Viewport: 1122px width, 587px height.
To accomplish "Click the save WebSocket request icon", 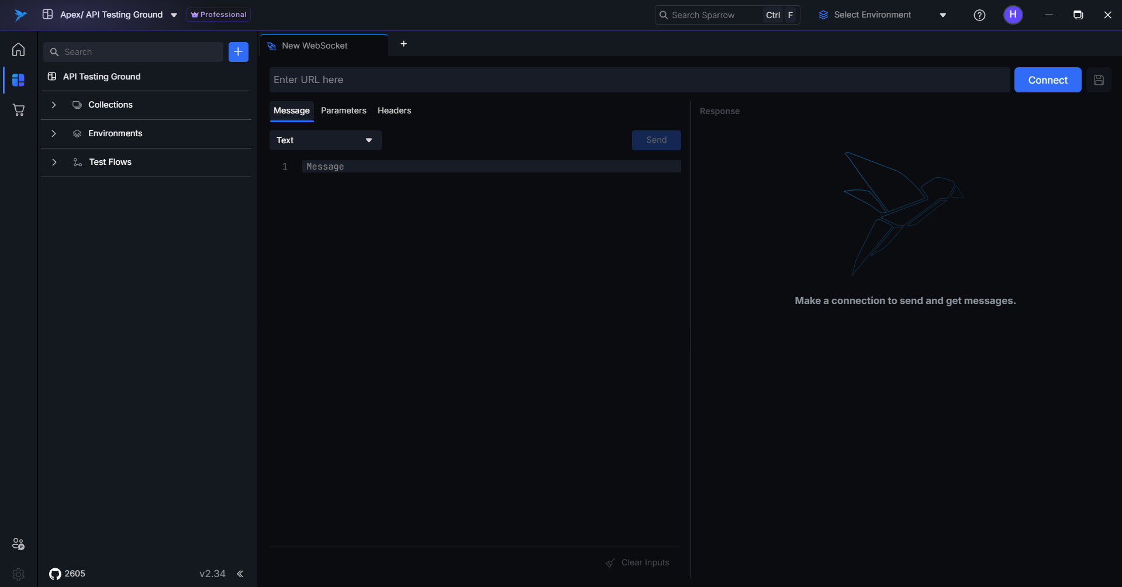I will (x=1099, y=80).
